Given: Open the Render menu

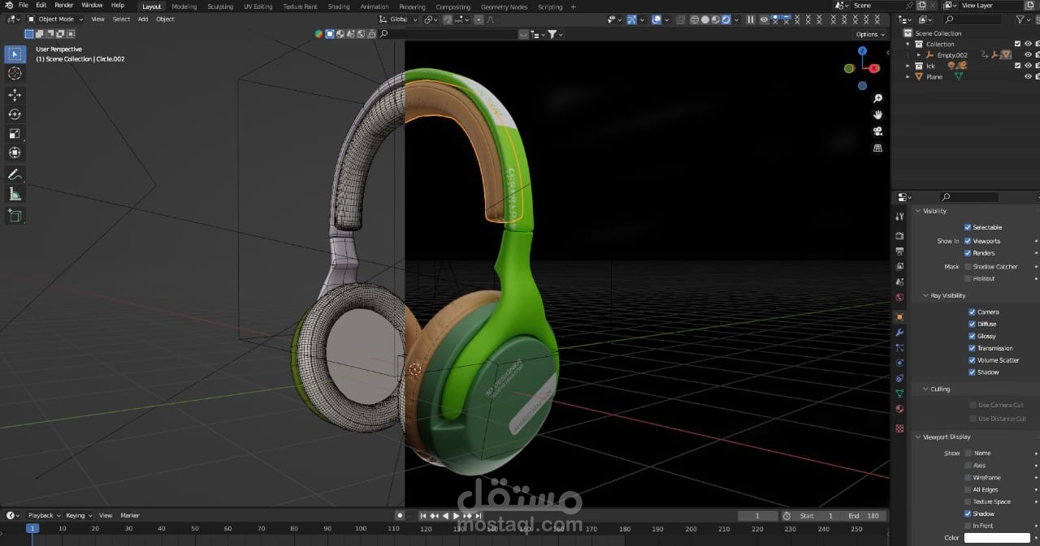Looking at the screenshot, I should (63, 6).
